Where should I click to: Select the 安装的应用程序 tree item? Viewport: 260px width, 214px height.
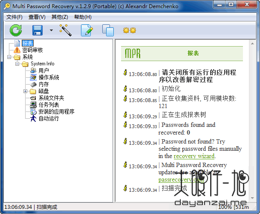click(x=57, y=111)
